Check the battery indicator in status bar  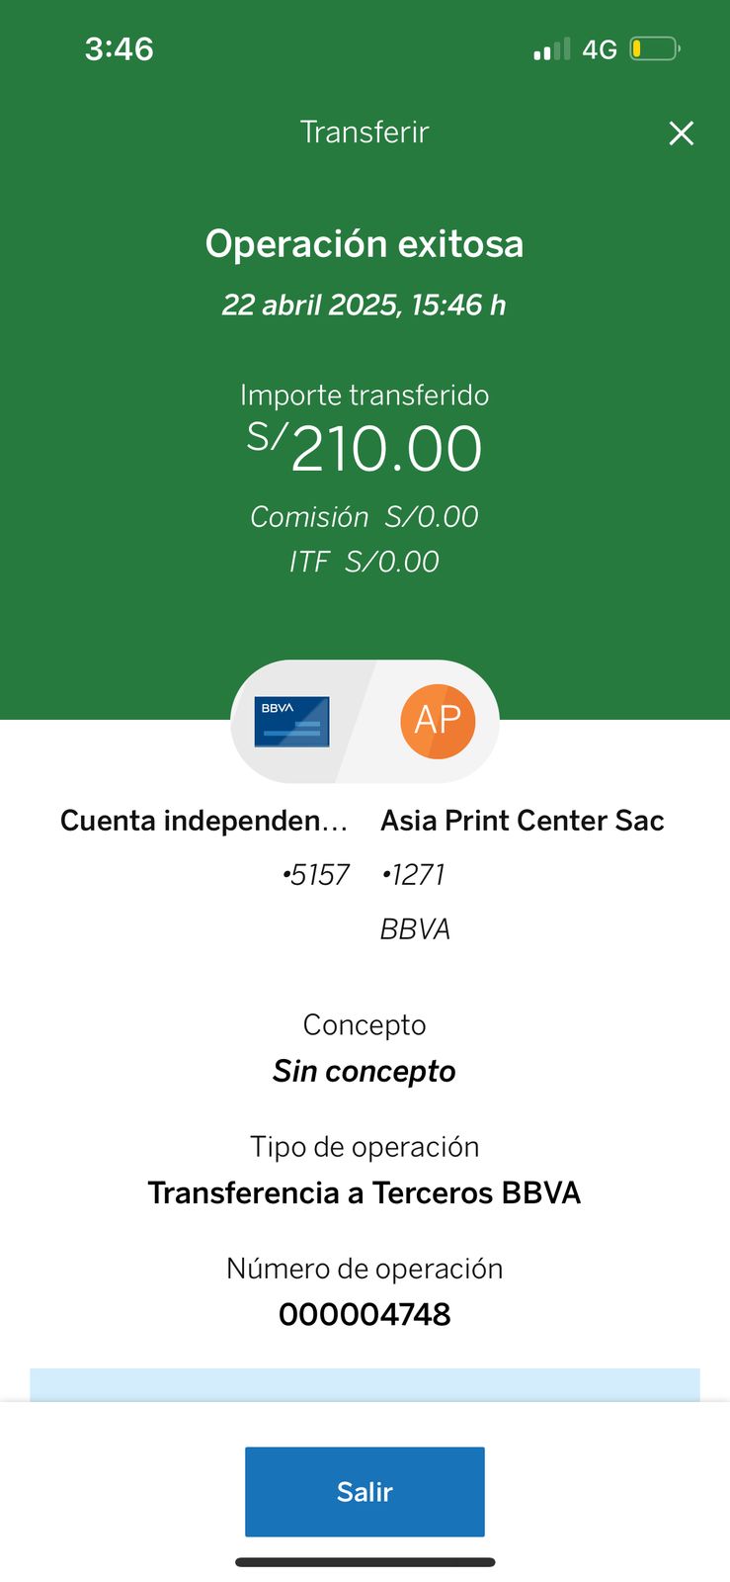tap(654, 48)
